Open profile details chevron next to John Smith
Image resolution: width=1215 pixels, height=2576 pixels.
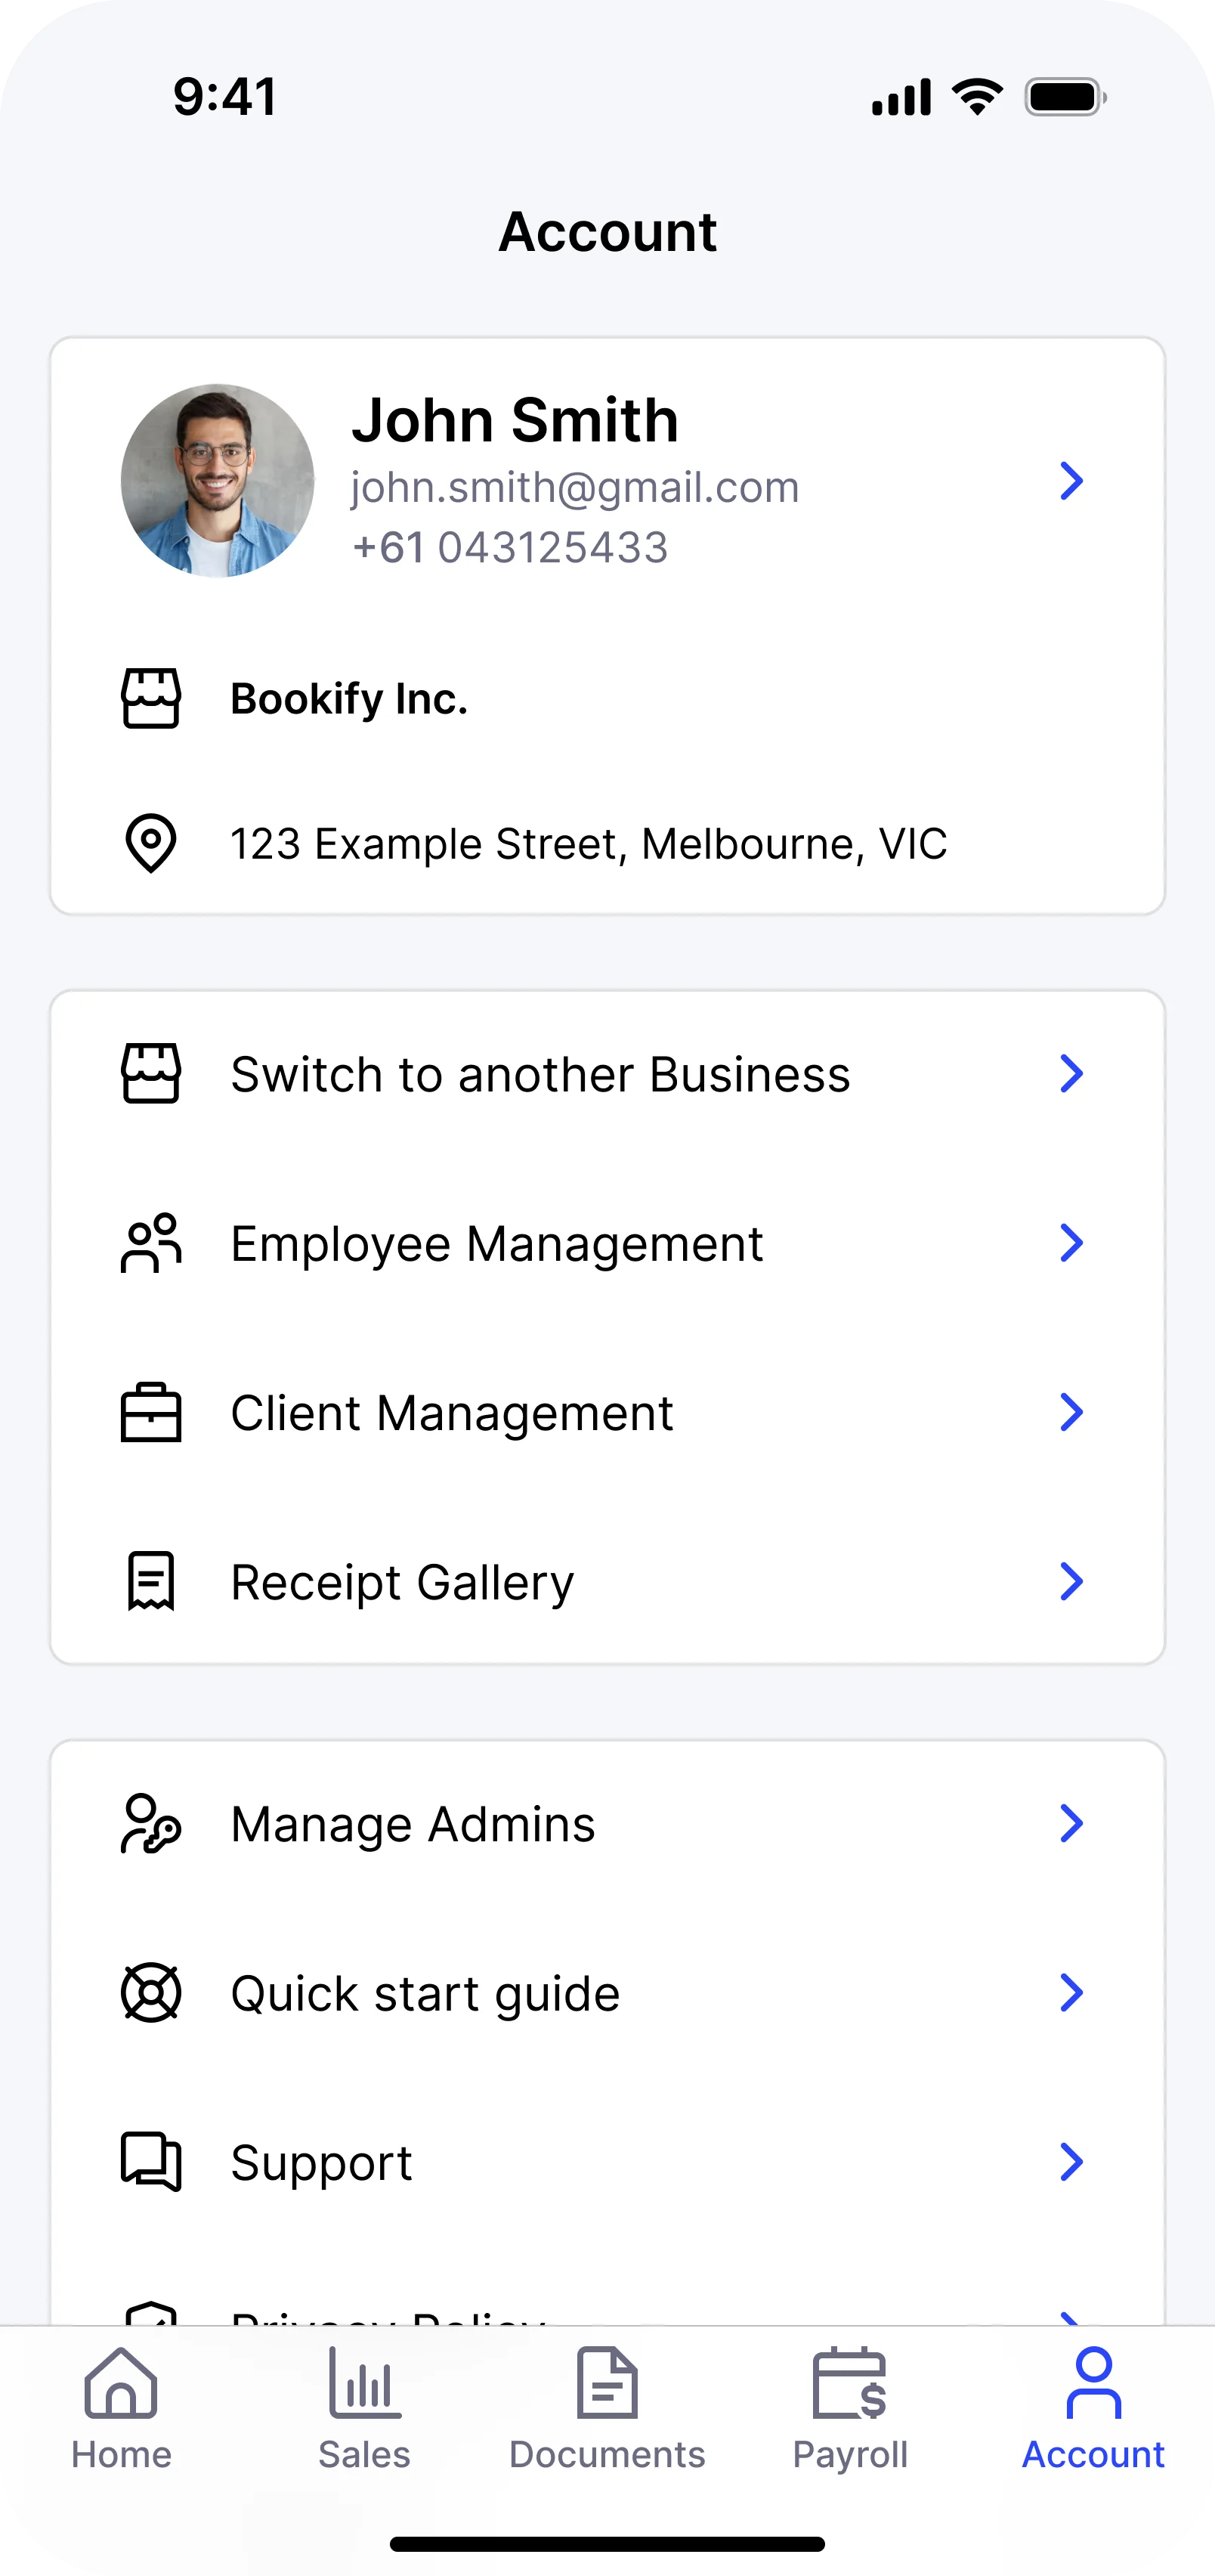1071,481
